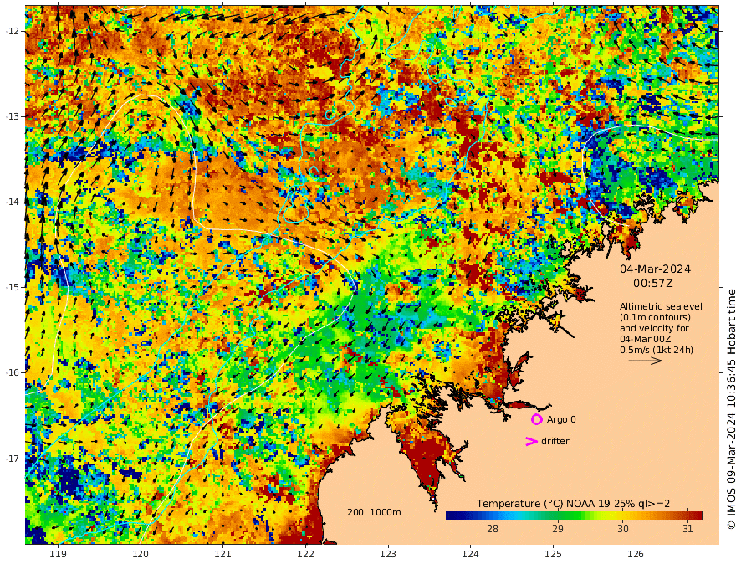This screenshot has width=736, height=569.
Task: Click the longitude axis label 120
Action: coord(141,555)
